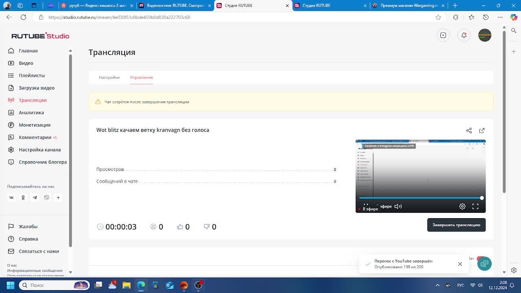The height and width of the screenshot is (293, 521).
Task: Select Трансляции in the sidebar
Action: click(33, 100)
